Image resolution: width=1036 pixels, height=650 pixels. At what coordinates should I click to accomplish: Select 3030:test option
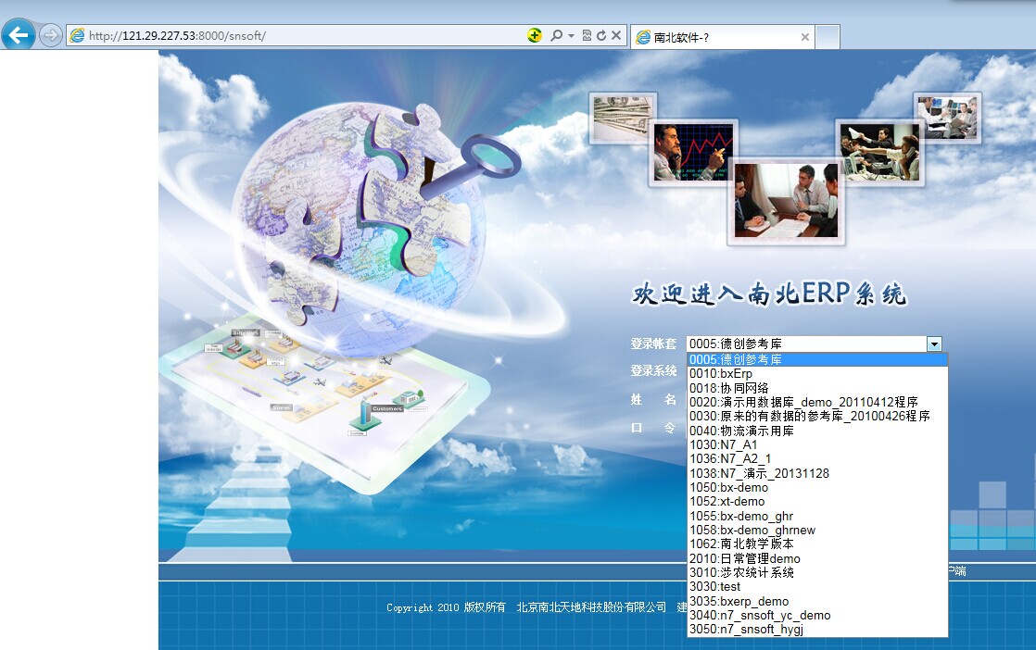[x=817, y=587]
